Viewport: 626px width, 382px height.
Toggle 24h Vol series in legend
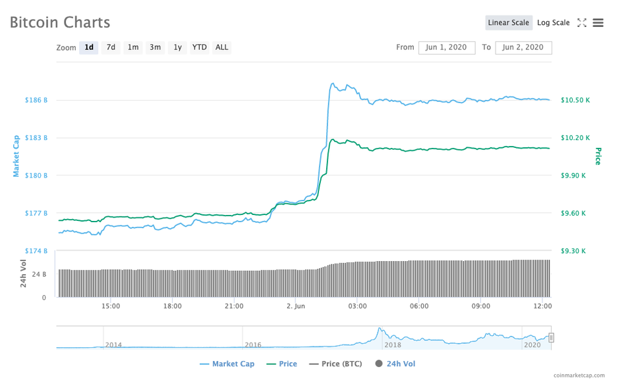[x=395, y=364]
